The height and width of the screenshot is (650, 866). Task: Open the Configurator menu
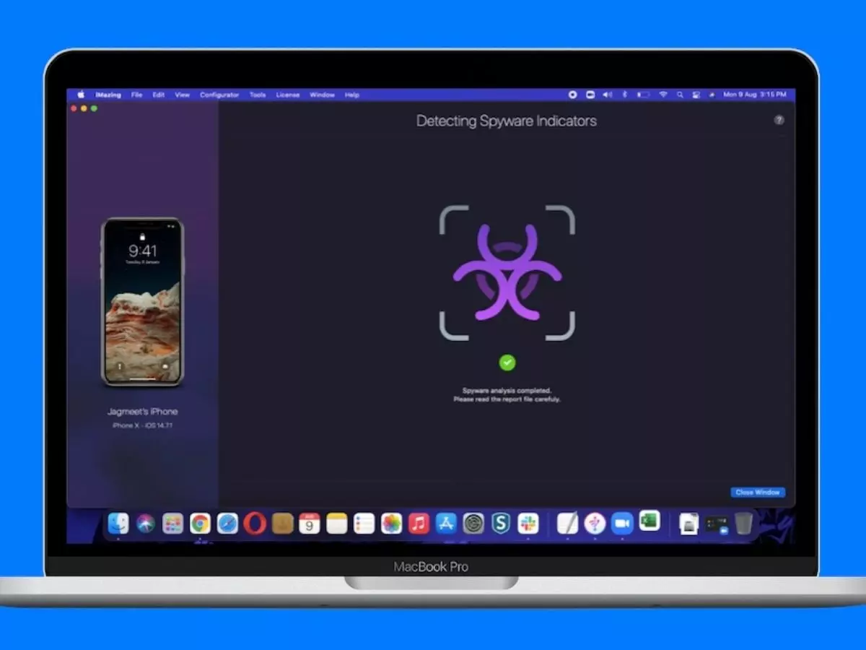click(x=219, y=95)
